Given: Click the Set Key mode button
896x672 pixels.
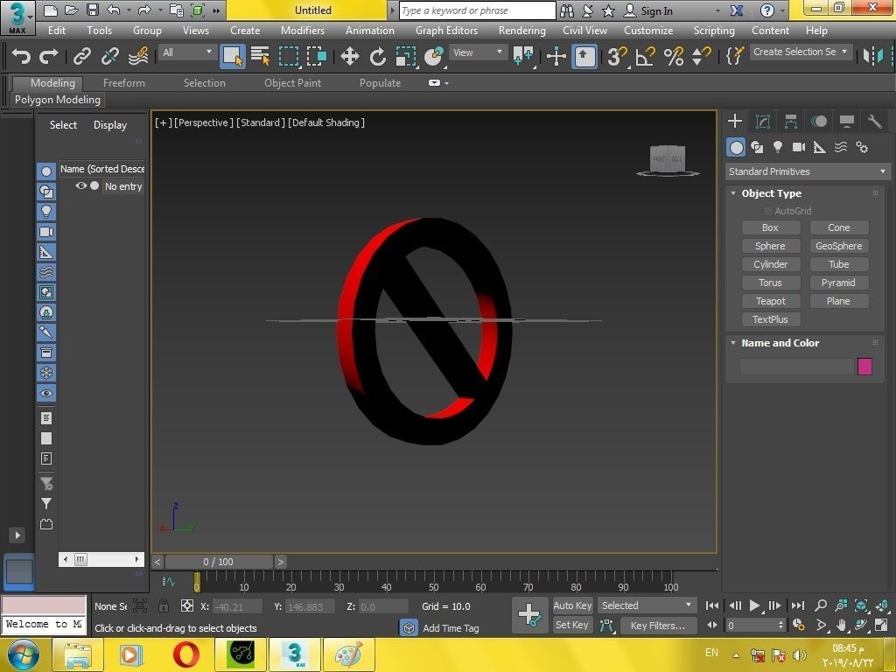Looking at the screenshot, I should (572, 625).
